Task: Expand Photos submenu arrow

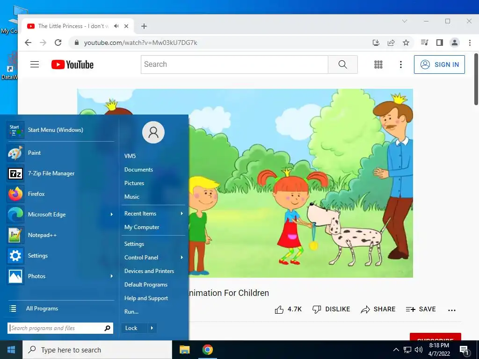Action: 111,276
